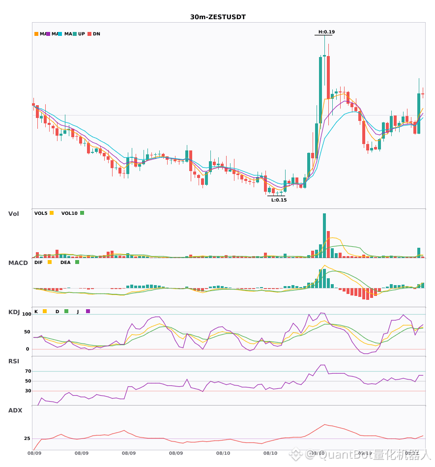Click the 0 value on KDJ axis

[28, 349]
